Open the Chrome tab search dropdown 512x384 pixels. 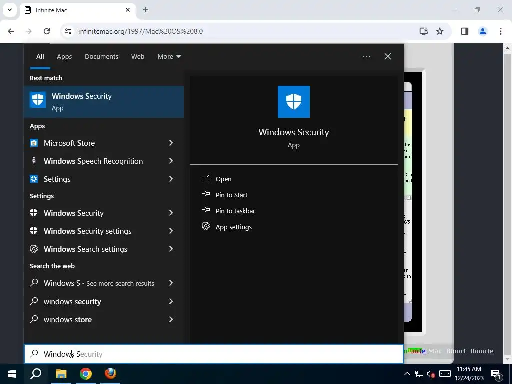(x=10, y=10)
